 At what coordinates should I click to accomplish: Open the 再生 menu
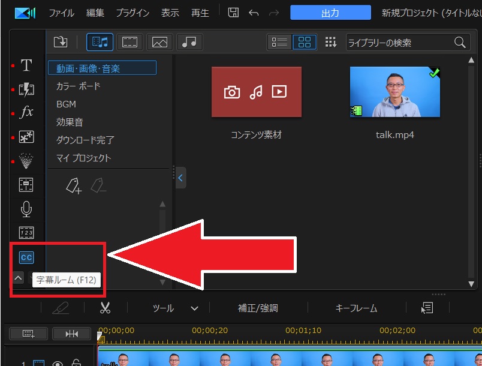(x=200, y=13)
